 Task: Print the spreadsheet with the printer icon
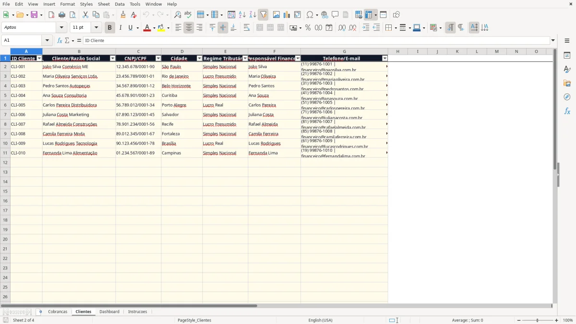(62, 15)
